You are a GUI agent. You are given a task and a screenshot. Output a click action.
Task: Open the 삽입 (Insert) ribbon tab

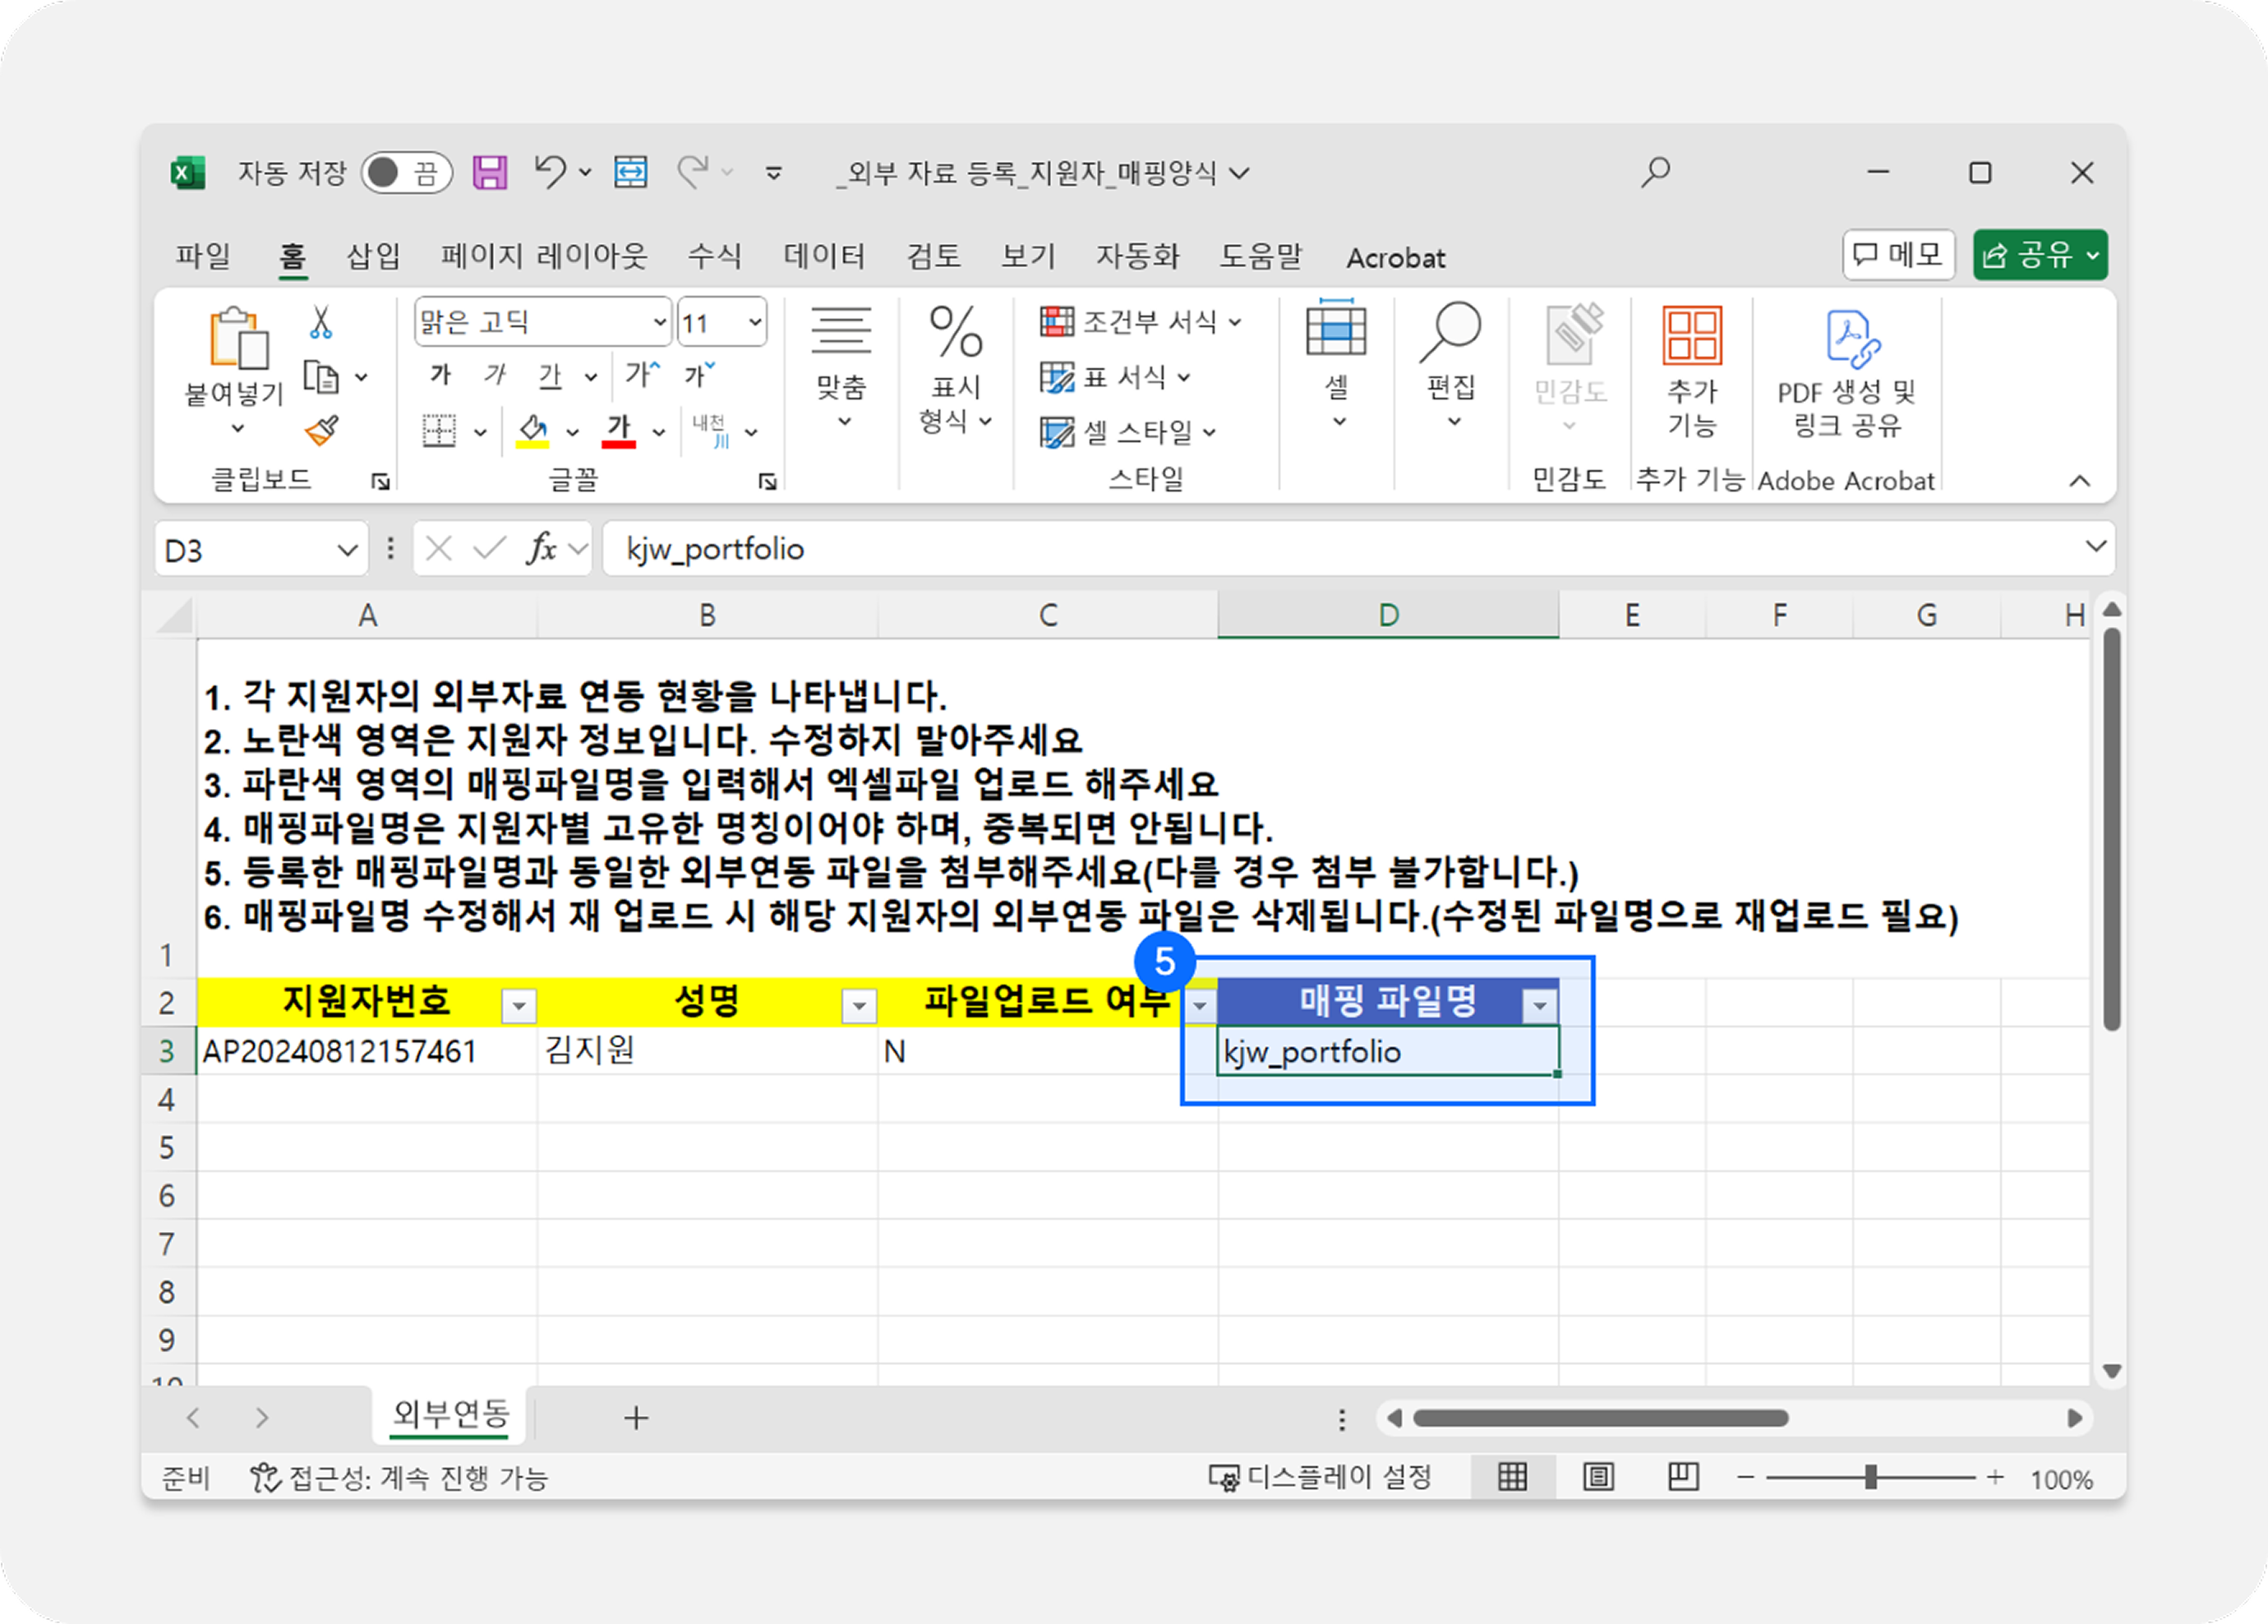pos(373,256)
